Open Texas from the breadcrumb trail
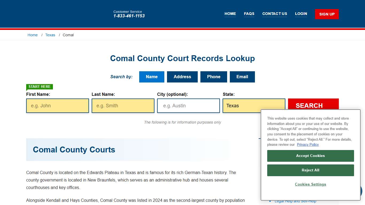 click(x=50, y=35)
